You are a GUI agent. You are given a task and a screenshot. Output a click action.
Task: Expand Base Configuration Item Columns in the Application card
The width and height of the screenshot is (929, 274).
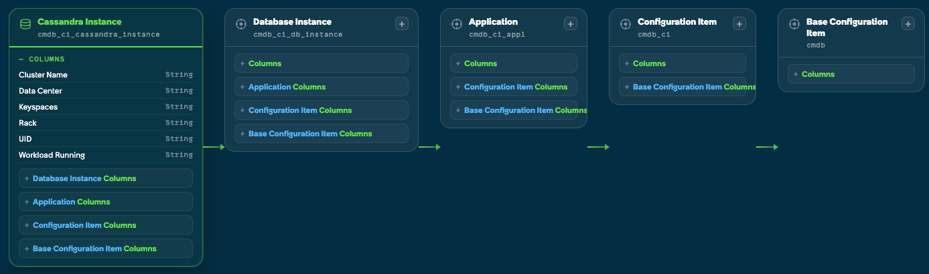(514, 110)
